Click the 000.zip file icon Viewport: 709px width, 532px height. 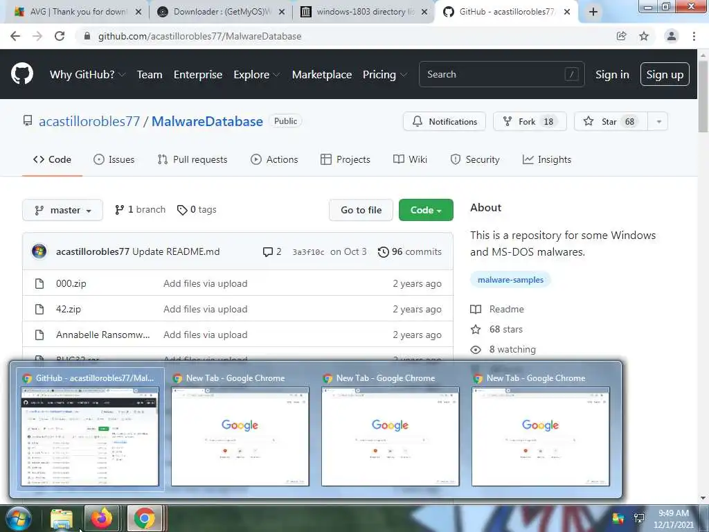39,283
